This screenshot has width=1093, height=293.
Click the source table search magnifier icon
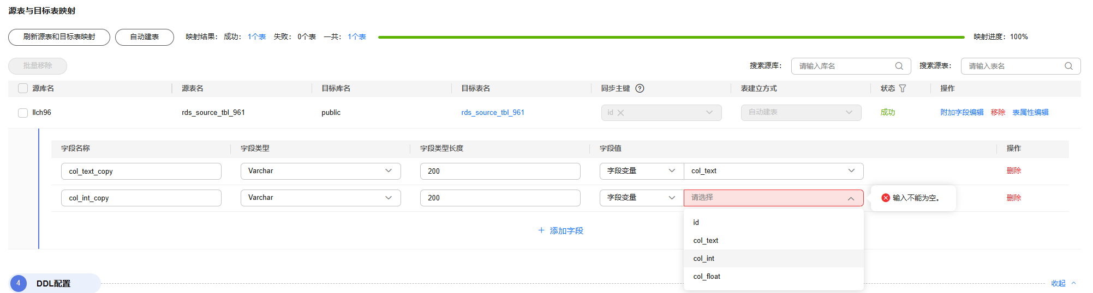pyautogui.click(x=1068, y=66)
